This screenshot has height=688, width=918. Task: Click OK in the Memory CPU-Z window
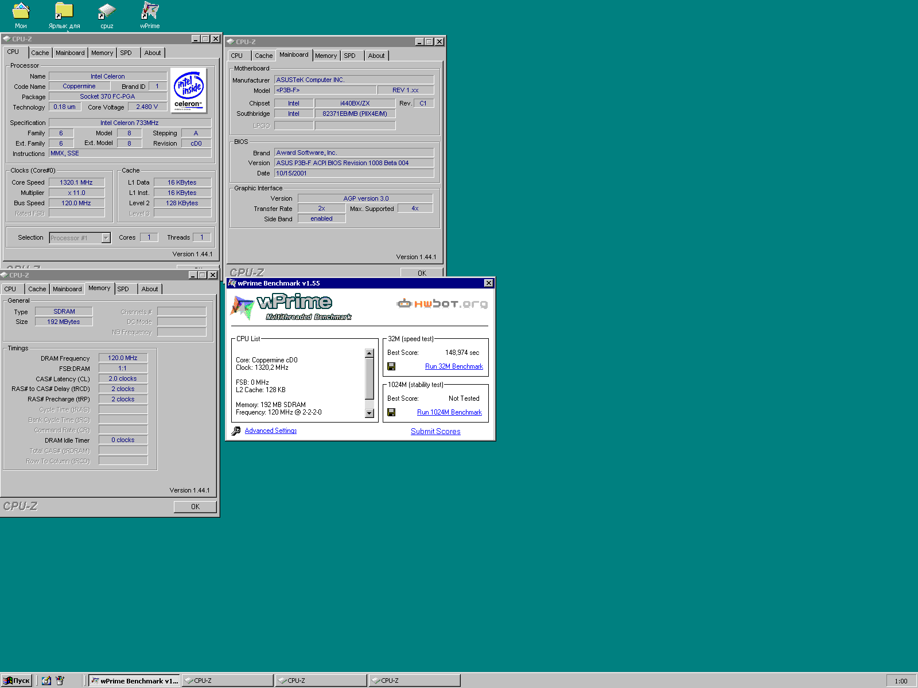195,507
